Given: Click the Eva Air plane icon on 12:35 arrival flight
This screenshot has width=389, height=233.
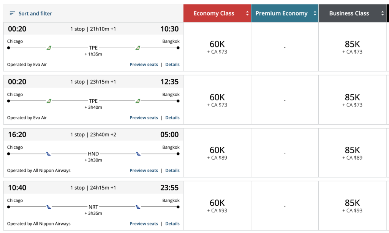Looking at the screenshot, I should click(48, 101).
